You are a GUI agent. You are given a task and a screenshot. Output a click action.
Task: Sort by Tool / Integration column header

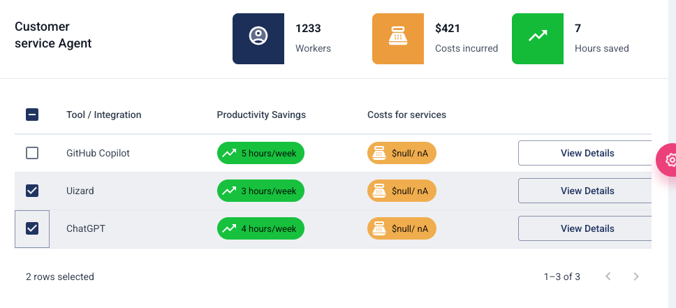(x=104, y=115)
